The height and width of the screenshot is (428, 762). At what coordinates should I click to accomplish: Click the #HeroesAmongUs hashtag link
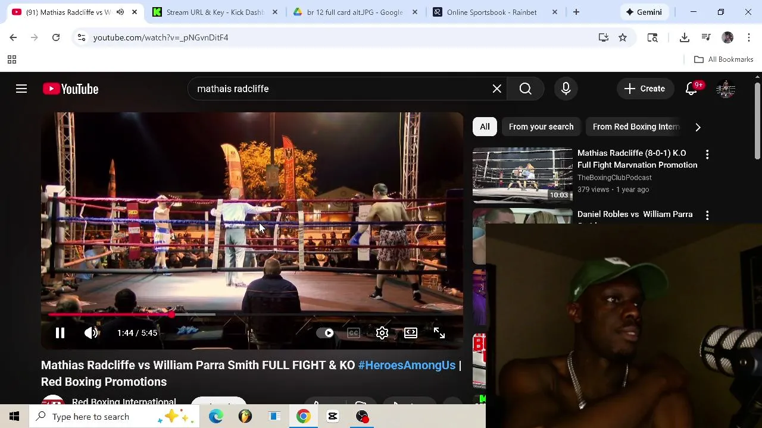407,365
